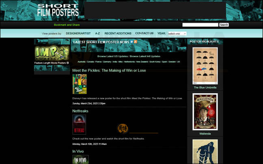Viewport: 263px width, 164px height.
Task: Select the India country link
Action: coord(115,62)
